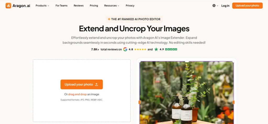Expand the Products dropdown menu

pos(42,6)
